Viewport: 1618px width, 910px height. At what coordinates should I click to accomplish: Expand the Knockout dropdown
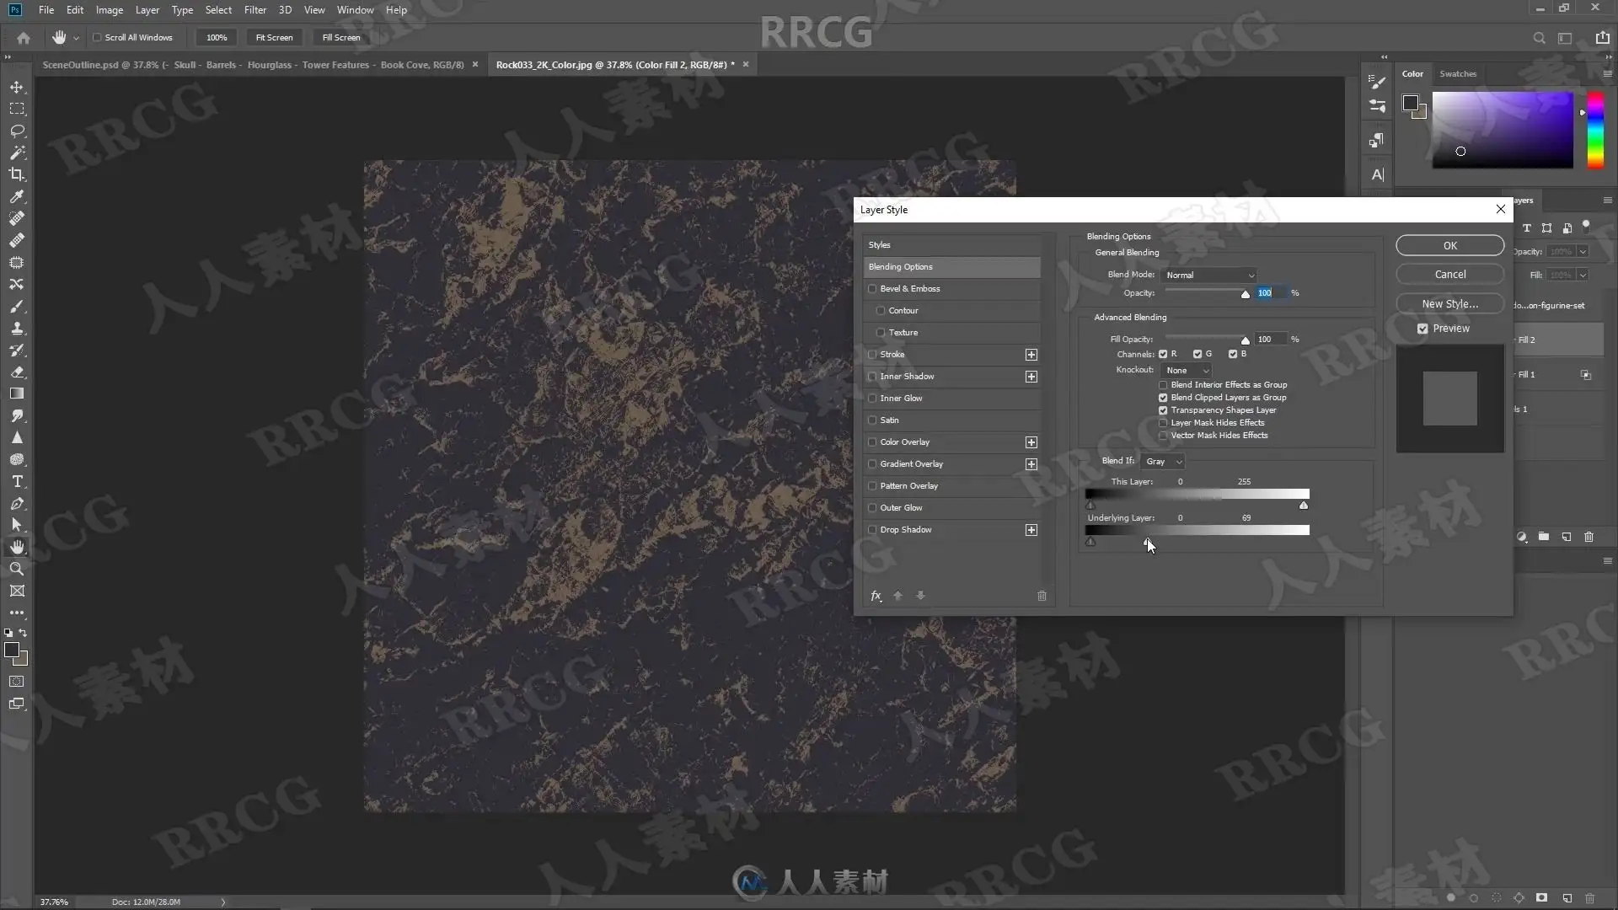point(1187,371)
